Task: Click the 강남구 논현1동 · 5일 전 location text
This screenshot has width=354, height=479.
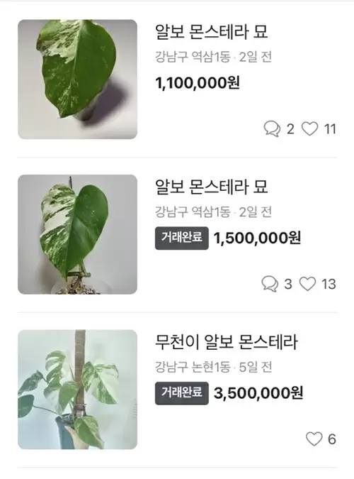Action: tap(213, 367)
